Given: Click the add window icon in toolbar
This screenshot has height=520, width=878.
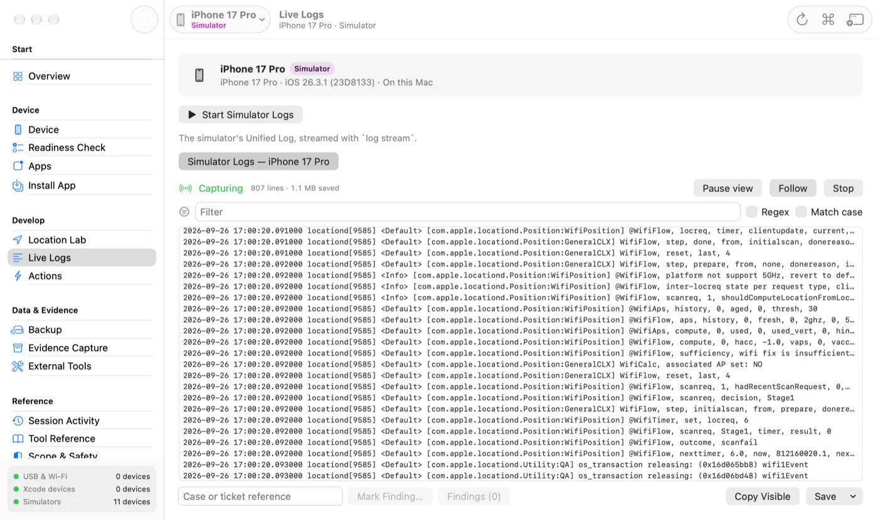Looking at the screenshot, I should tap(855, 19).
